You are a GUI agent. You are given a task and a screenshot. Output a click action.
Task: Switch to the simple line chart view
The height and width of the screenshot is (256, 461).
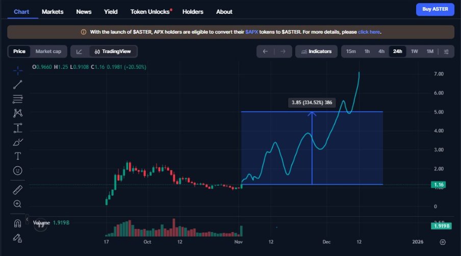[x=80, y=52]
